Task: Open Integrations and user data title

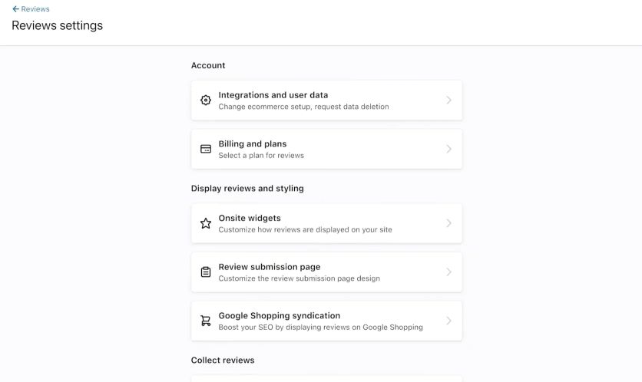Action: point(273,95)
